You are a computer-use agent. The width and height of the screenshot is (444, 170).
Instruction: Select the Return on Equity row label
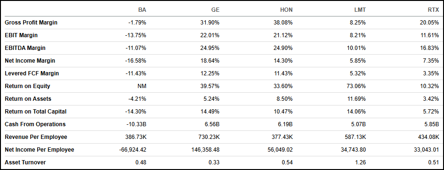(27, 86)
